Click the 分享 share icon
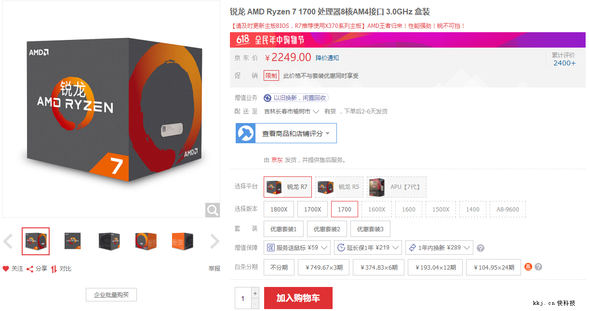Image resolution: width=589 pixels, height=311 pixels. click(x=30, y=269)
